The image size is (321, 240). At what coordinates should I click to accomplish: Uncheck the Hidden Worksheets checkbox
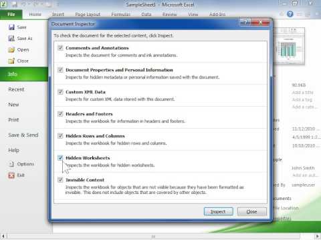[x=60, y=158]
